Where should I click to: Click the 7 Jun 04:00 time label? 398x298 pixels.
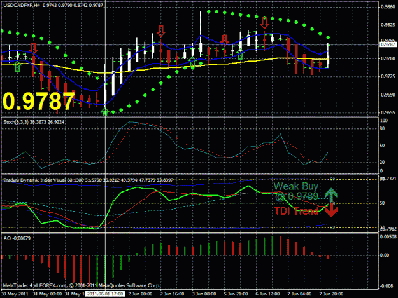pos(299,294)
